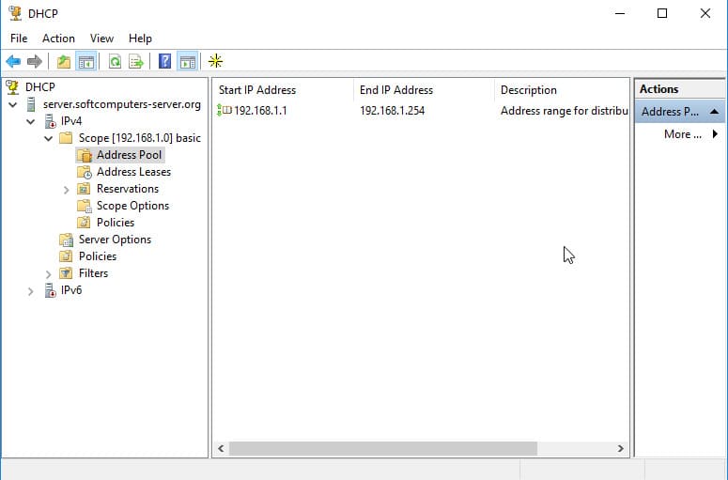Toggle Show/Hide Console Tree button

[85, 62]
